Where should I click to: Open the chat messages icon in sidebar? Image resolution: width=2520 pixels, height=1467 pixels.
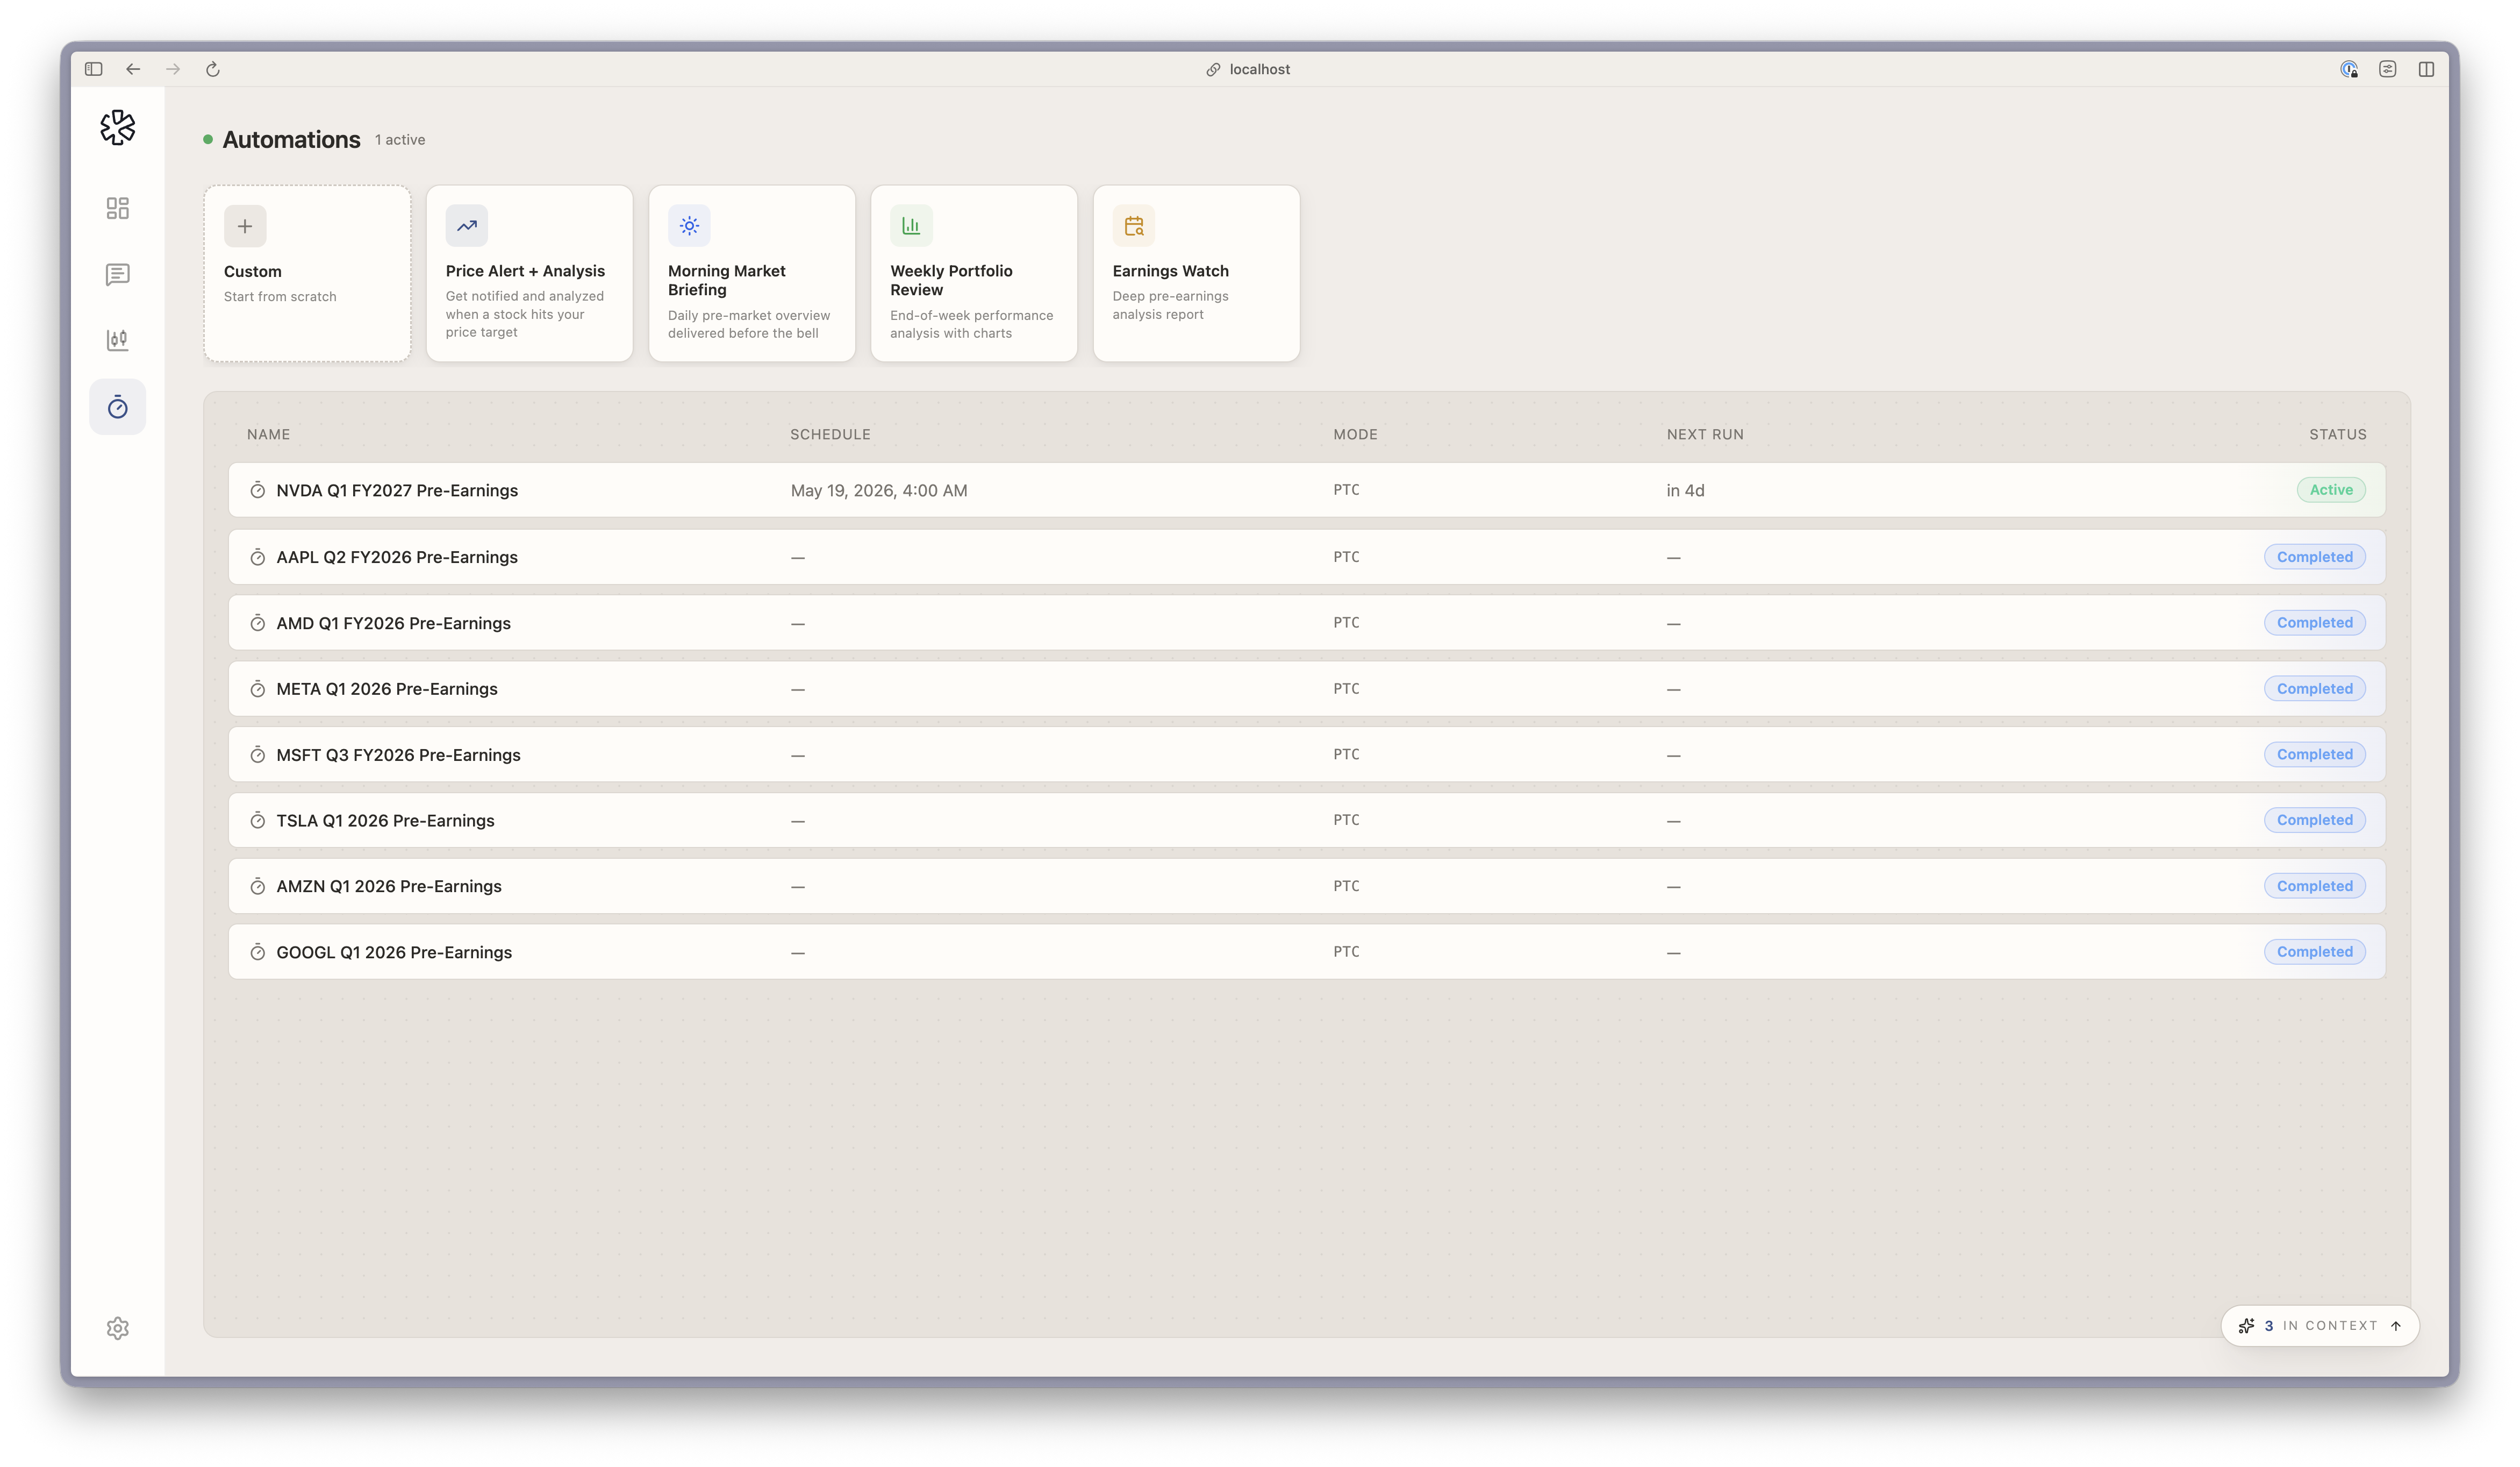(118, 274)
